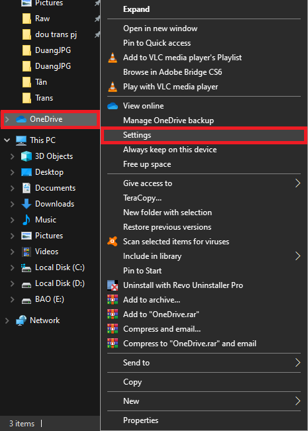The width and height of the screenshot is (308, 431).
Task: Click the Music label under This PC
Action: click(x=46, y=220)
